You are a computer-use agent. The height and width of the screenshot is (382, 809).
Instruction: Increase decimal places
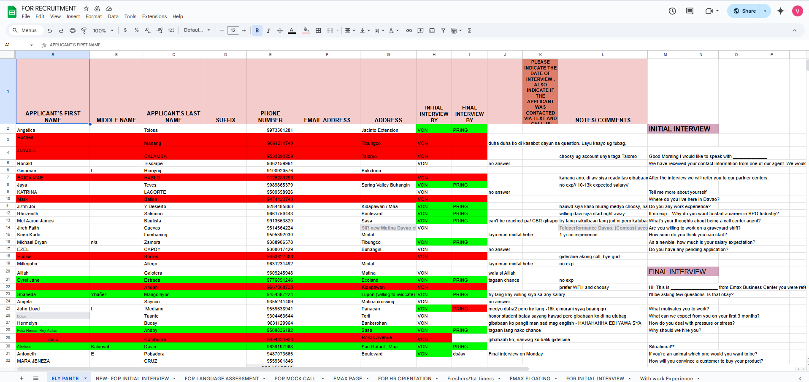coord(160,30)
